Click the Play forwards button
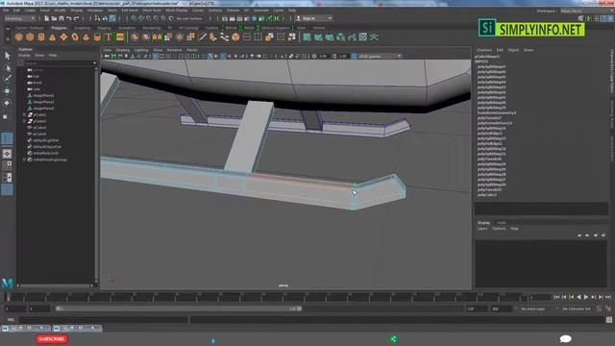The width and height of the screenshot is (615, 346). (586, 297)
